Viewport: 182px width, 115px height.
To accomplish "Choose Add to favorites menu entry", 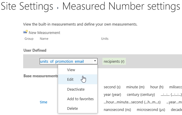I will coord(80,99).
